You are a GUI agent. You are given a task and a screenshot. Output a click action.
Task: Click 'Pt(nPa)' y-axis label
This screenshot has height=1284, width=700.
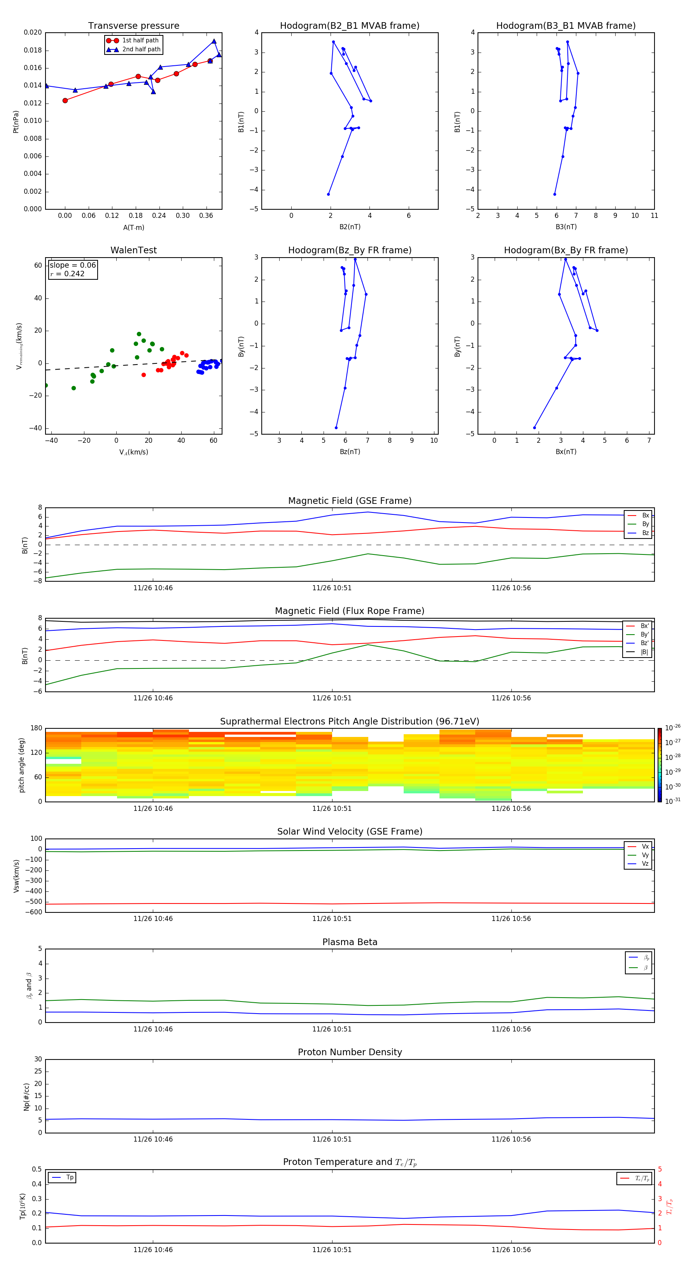click(16, 122)
